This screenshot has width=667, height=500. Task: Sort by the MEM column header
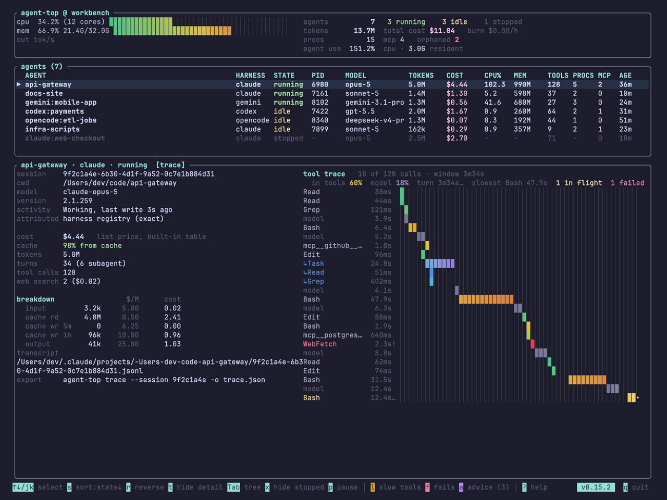(x=520, y=76)
